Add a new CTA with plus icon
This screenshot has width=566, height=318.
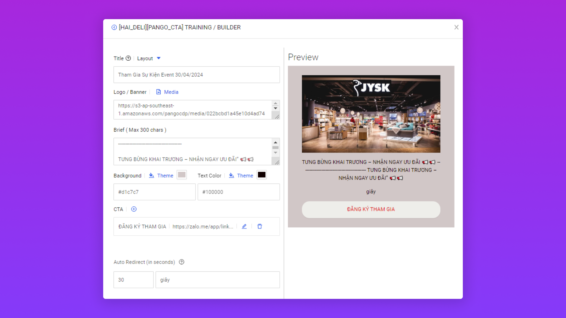[x=134, y=209]
